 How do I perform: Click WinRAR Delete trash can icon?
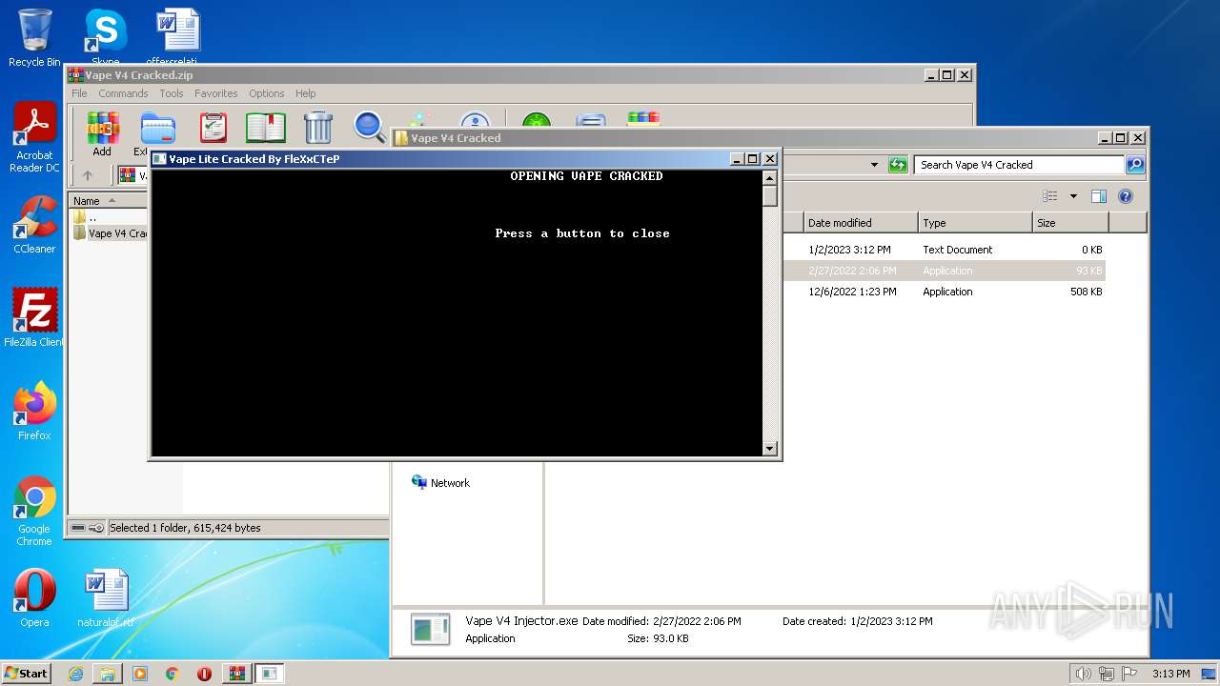pos(317,128)
